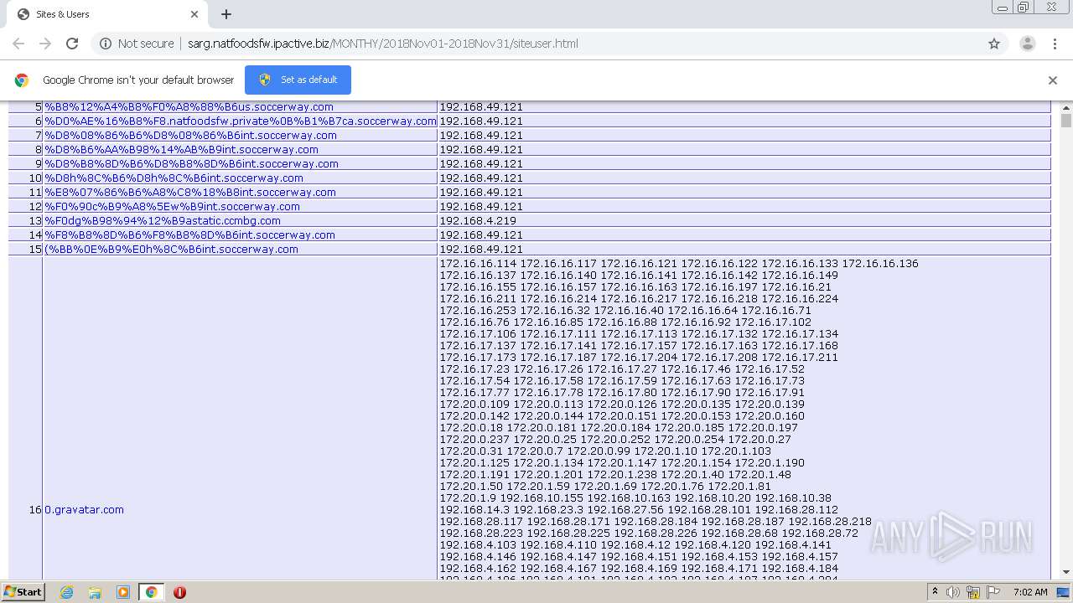Open the us.soccerway.com link in row 5
Screen dimensions: 1073x603
pyautogui.click(x=189, y=106)
